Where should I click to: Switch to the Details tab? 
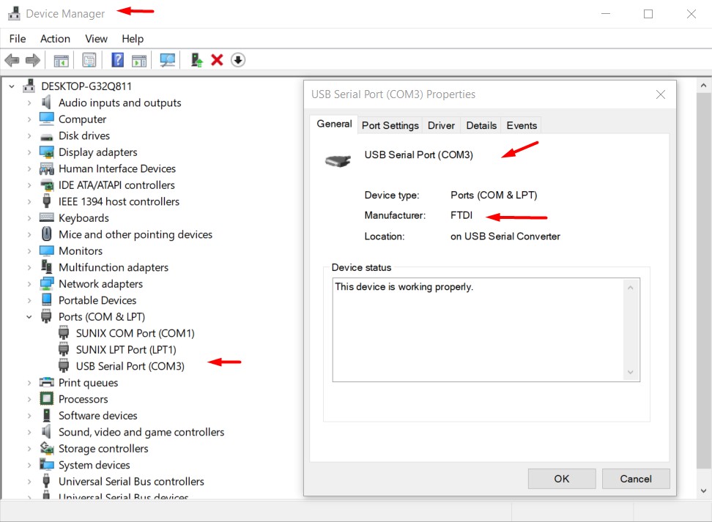[x=481, y=126]
